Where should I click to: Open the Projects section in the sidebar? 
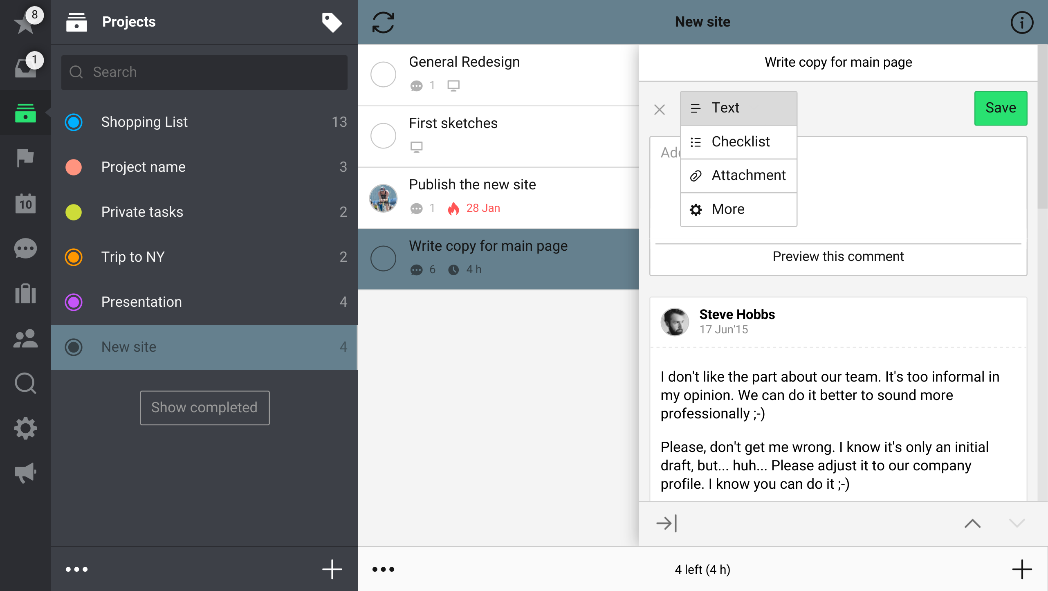pyautogui.click(x=25, y=112)
